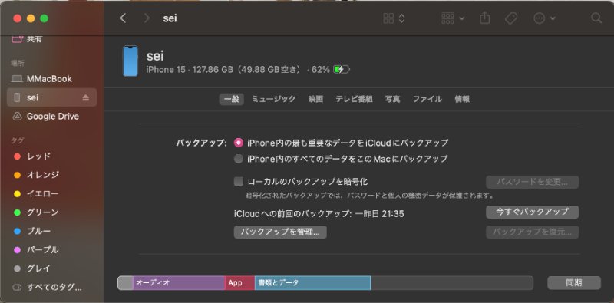
Task: Go forward with the right chevron
Action: click(147, 18)
